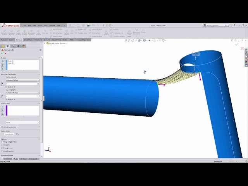Open the Insert menu
This screenshot has width=248, height=186.
[x=40, y=25]
